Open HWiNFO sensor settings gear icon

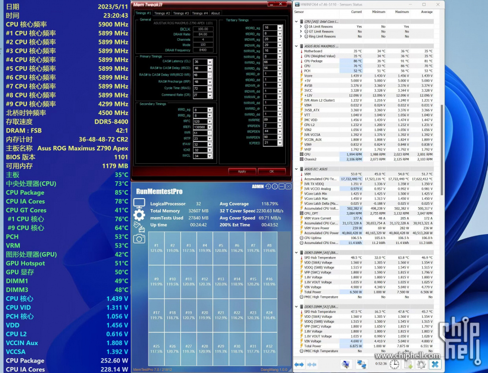click(421, 364)
